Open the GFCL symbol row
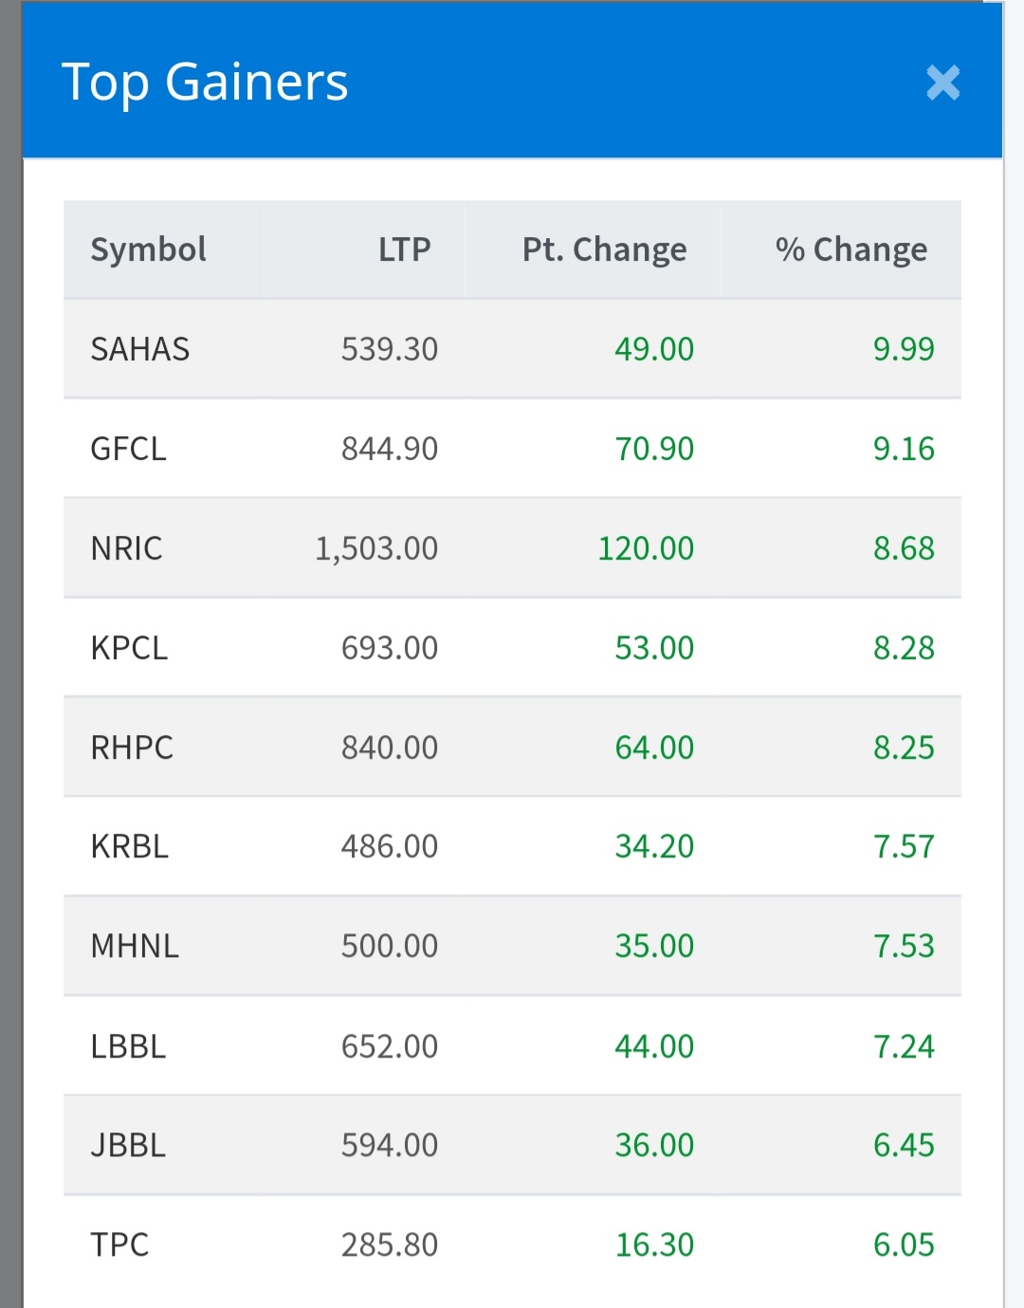 tap(129, 449)
